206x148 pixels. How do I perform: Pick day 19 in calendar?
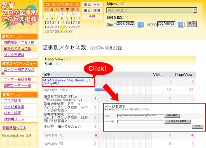[47, 27]
